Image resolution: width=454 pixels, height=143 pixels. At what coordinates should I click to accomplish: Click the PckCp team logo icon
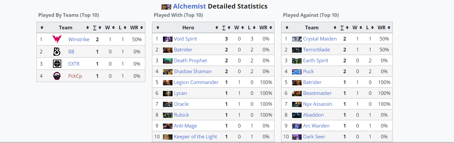pyautogui.click(x=57, y=76)
